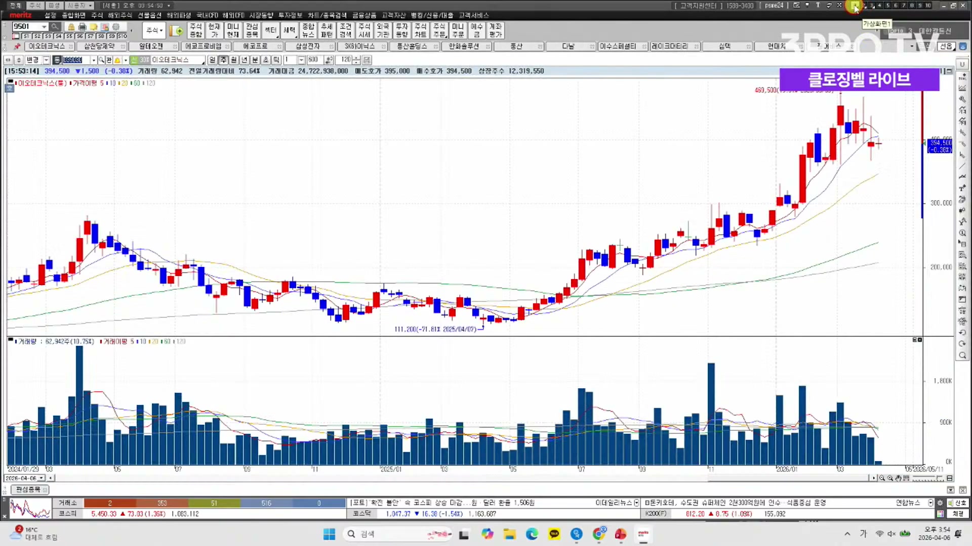The height and width of the screenshot is (546, 972).
Task: Expand the 주식 category dropdown
Action: pyautogui.click(x=154, y=30)
